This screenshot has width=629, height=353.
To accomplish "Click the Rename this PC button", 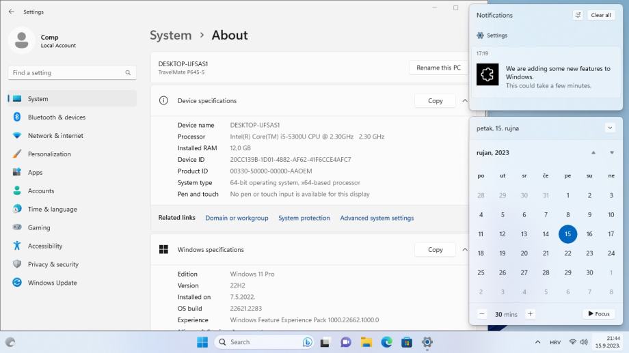I will [438, 68].
